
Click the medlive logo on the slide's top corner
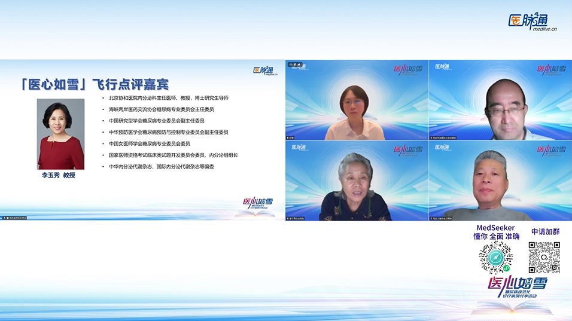coord(265,71)
